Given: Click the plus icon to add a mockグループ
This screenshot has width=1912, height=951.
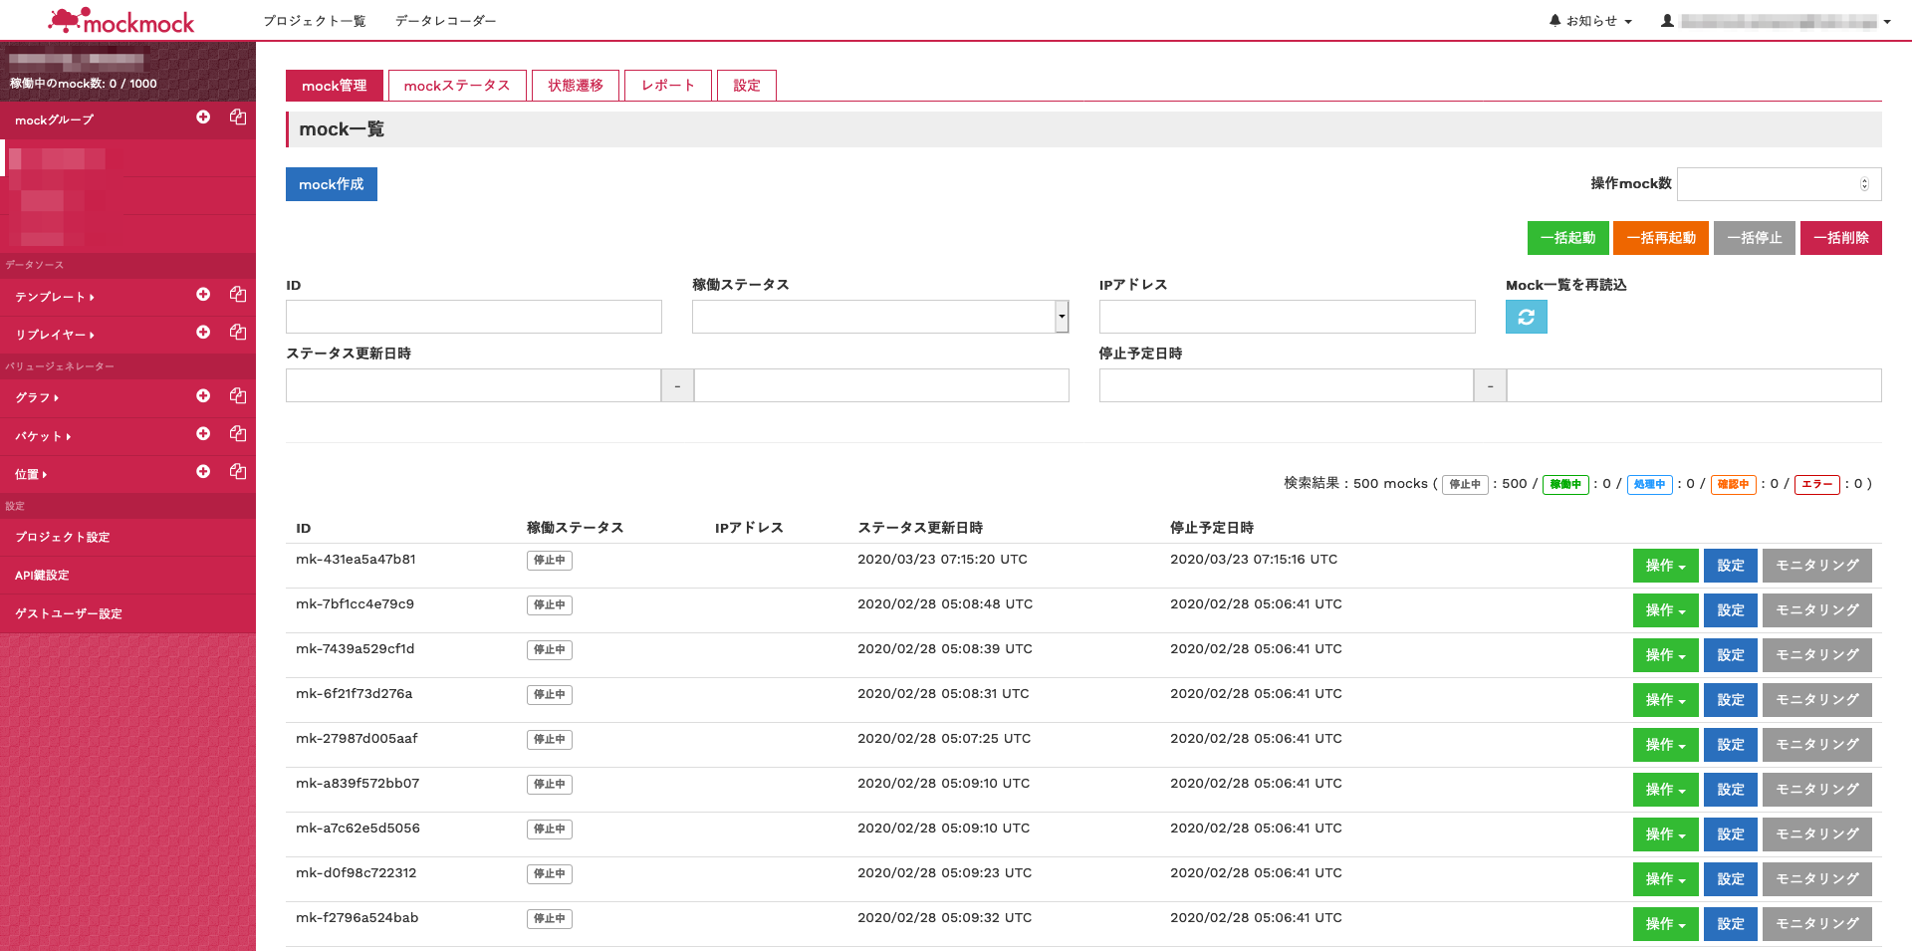Looking at the screenshot, I should (203, 118).
